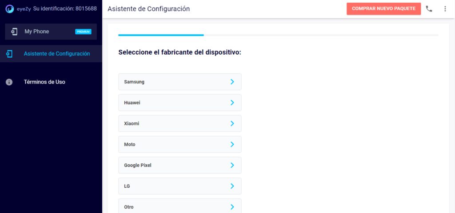Image resolution: width=455 pixels, height=213 pixels.
Task: Select My Phone device entry
Action: click(51, 32)
